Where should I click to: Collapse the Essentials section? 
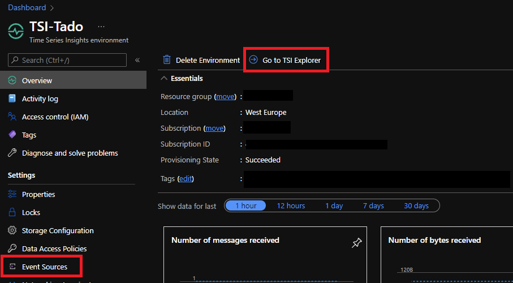[x=182, y=79]
